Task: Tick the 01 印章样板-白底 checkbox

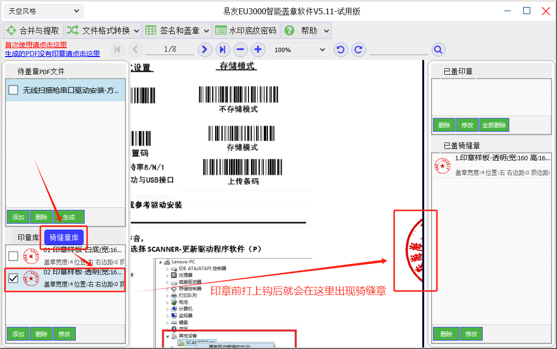Action: [13, 256]
